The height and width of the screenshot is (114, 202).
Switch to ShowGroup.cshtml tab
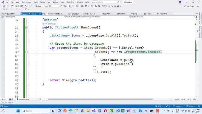(x=8, y=14)
